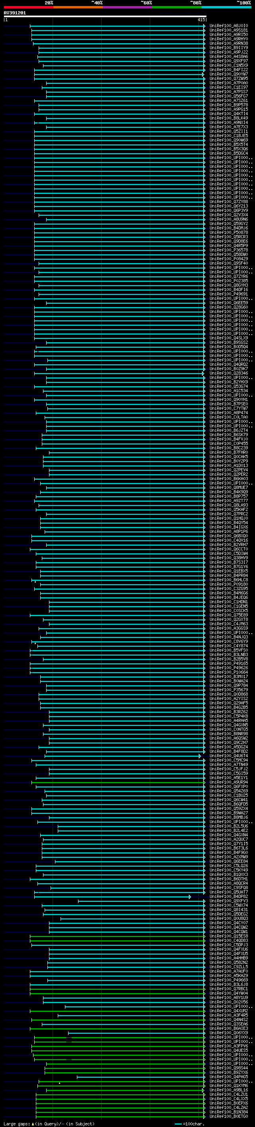Select the UniRef100_A7AUF0 label

pos(229,972)
